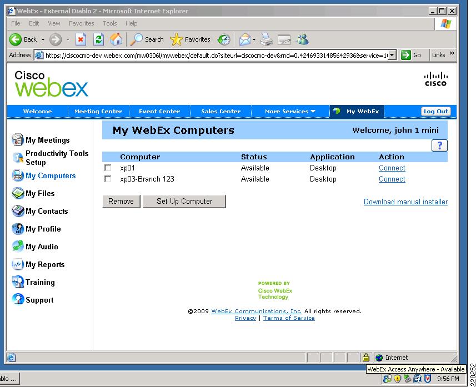Open the View menu
This screenshot has height=387, width=476.
coord(54,23)
